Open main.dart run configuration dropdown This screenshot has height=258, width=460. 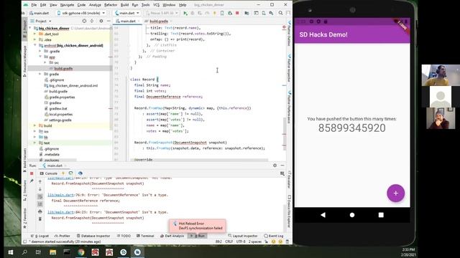[x=127, y=13]
